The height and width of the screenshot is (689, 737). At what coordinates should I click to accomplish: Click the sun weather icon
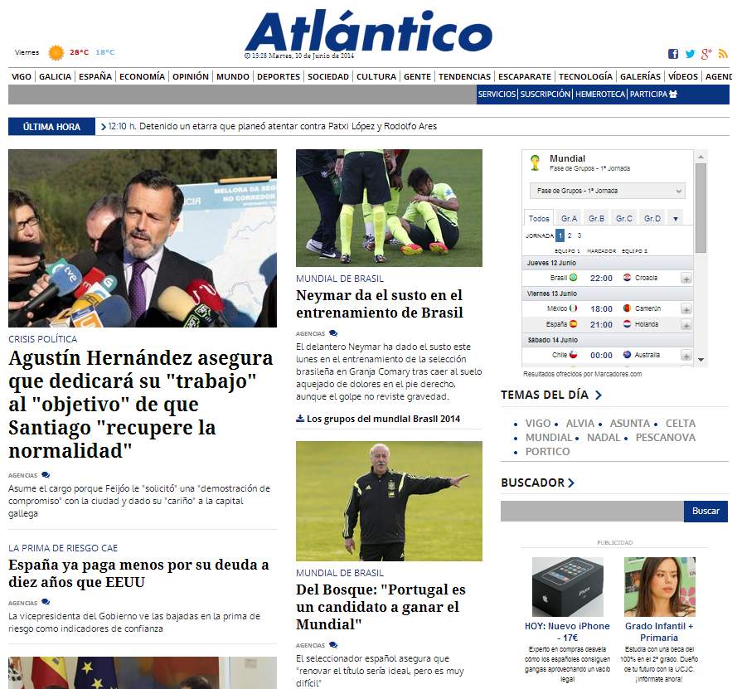click(x=56, y=52)
